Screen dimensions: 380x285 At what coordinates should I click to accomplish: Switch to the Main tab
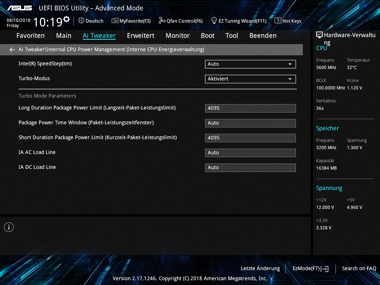tap(64, 36)
